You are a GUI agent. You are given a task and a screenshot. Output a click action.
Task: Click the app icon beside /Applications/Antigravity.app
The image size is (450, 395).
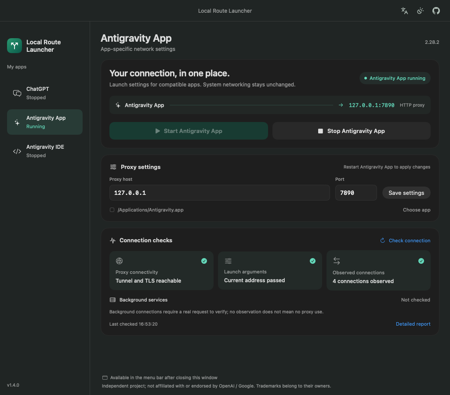112,210
